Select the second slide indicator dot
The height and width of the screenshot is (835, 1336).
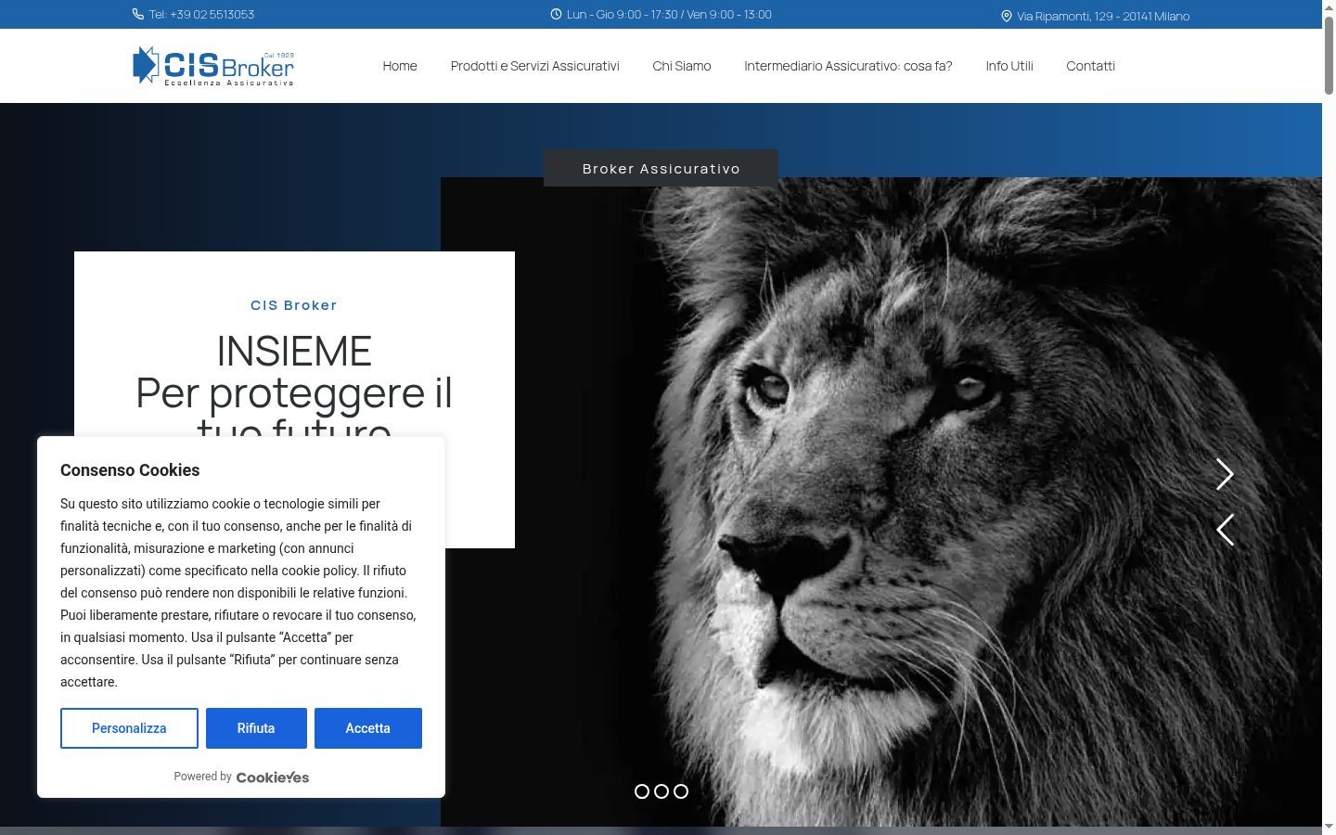662,791
